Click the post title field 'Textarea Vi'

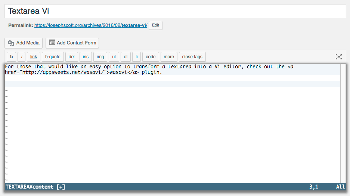pyautogui.click(x=175, y=11)
